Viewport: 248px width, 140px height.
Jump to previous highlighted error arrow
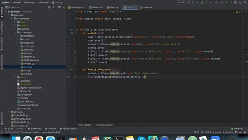242,12
